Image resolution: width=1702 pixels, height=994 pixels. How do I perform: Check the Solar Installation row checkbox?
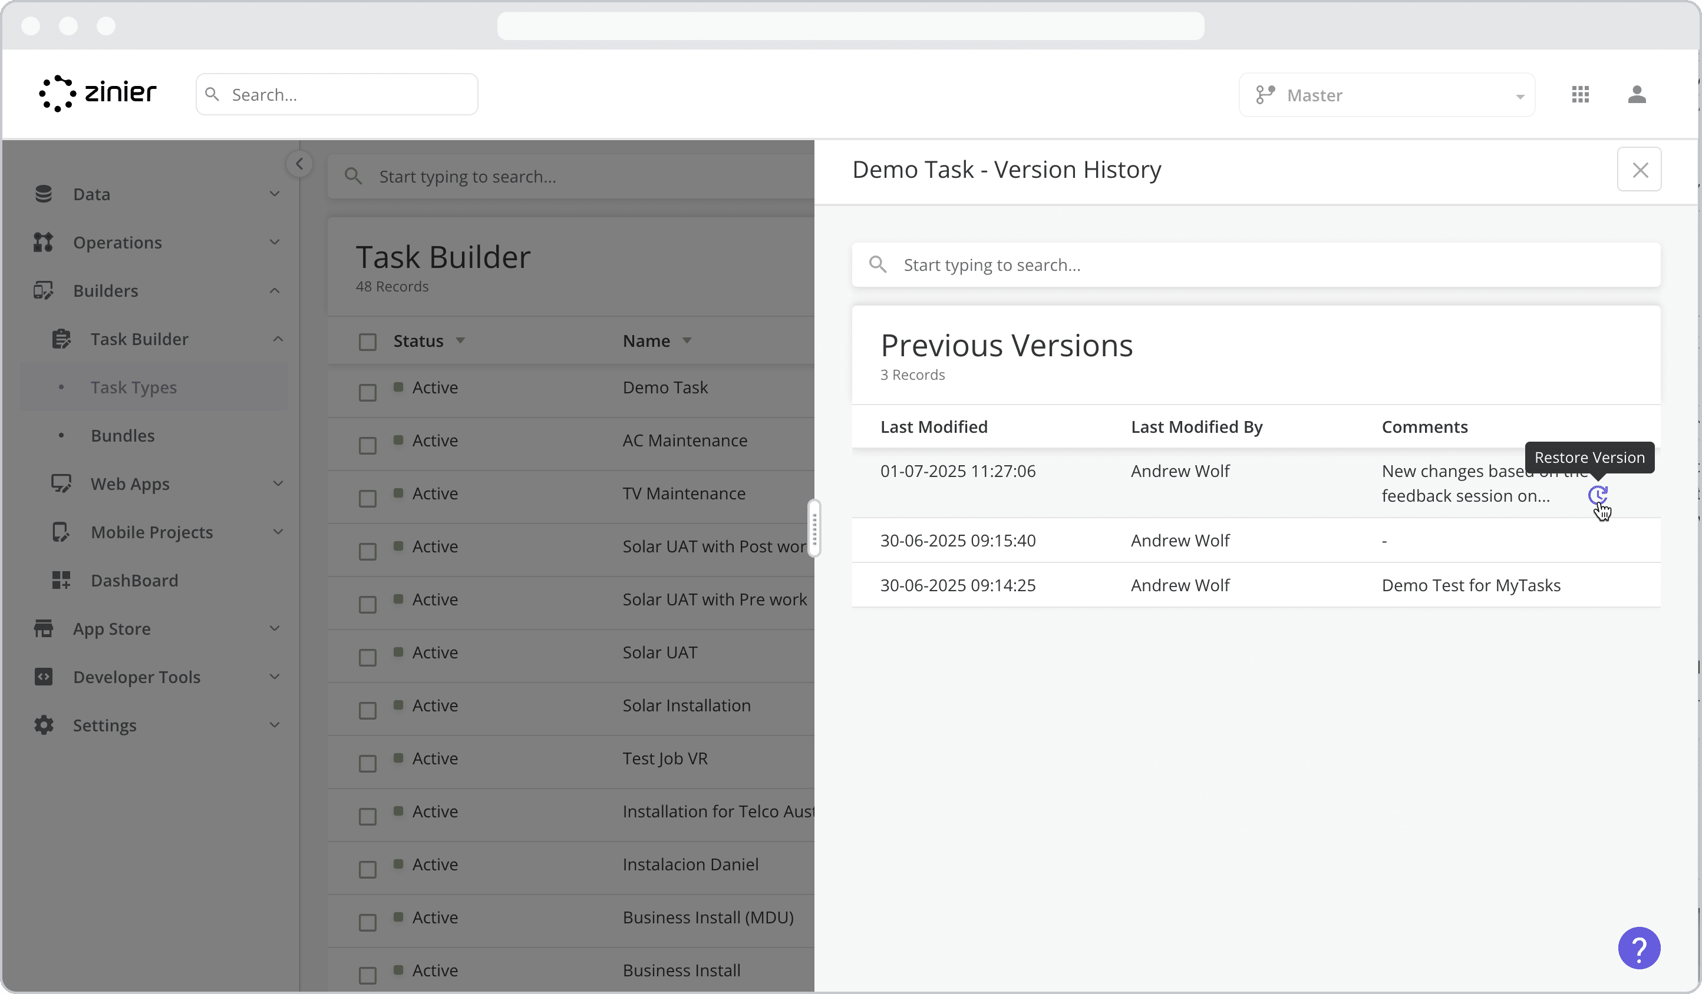(x=367, y=711)
